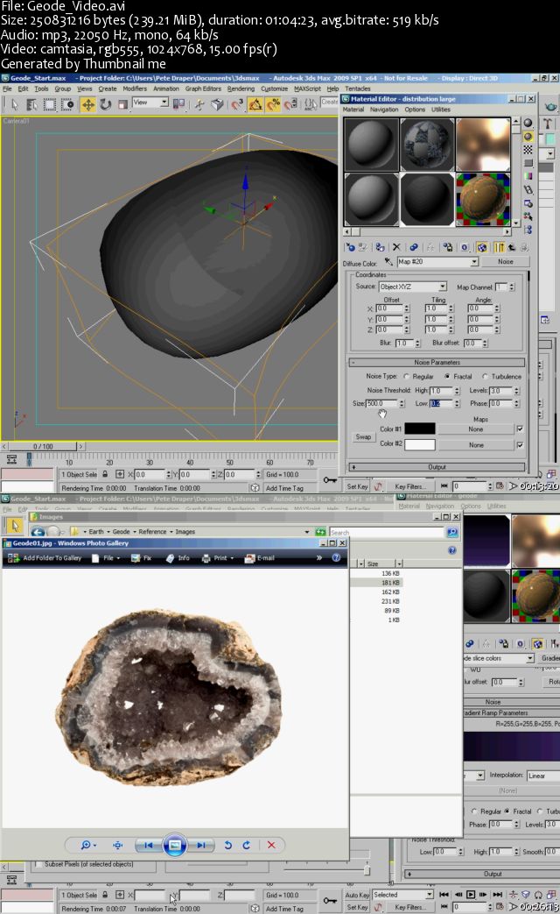Image resolution: width=560 pixels, height=914 pixels.
Task: Open Graph Editors menu in 00:13:20 frame
Action: (x=203, y=89)
